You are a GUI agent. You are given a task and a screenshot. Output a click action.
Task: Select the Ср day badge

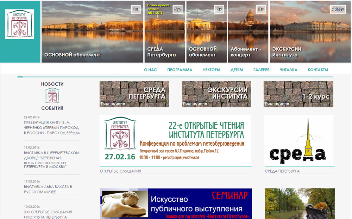click(177, 9)
